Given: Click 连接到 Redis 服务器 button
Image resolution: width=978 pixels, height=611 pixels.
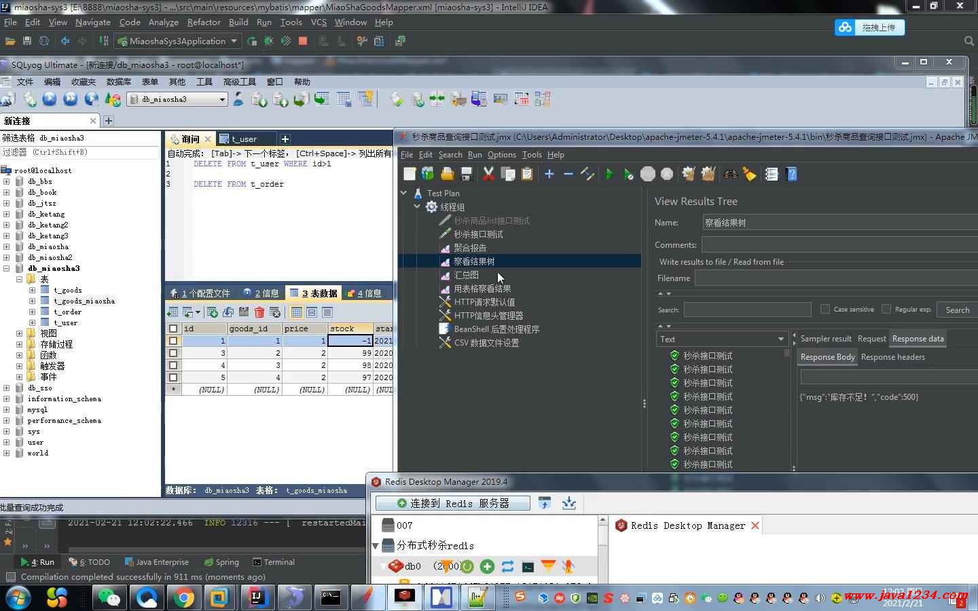Looking at the screenshot, I should pyautogui.click(x=453, y=503).
